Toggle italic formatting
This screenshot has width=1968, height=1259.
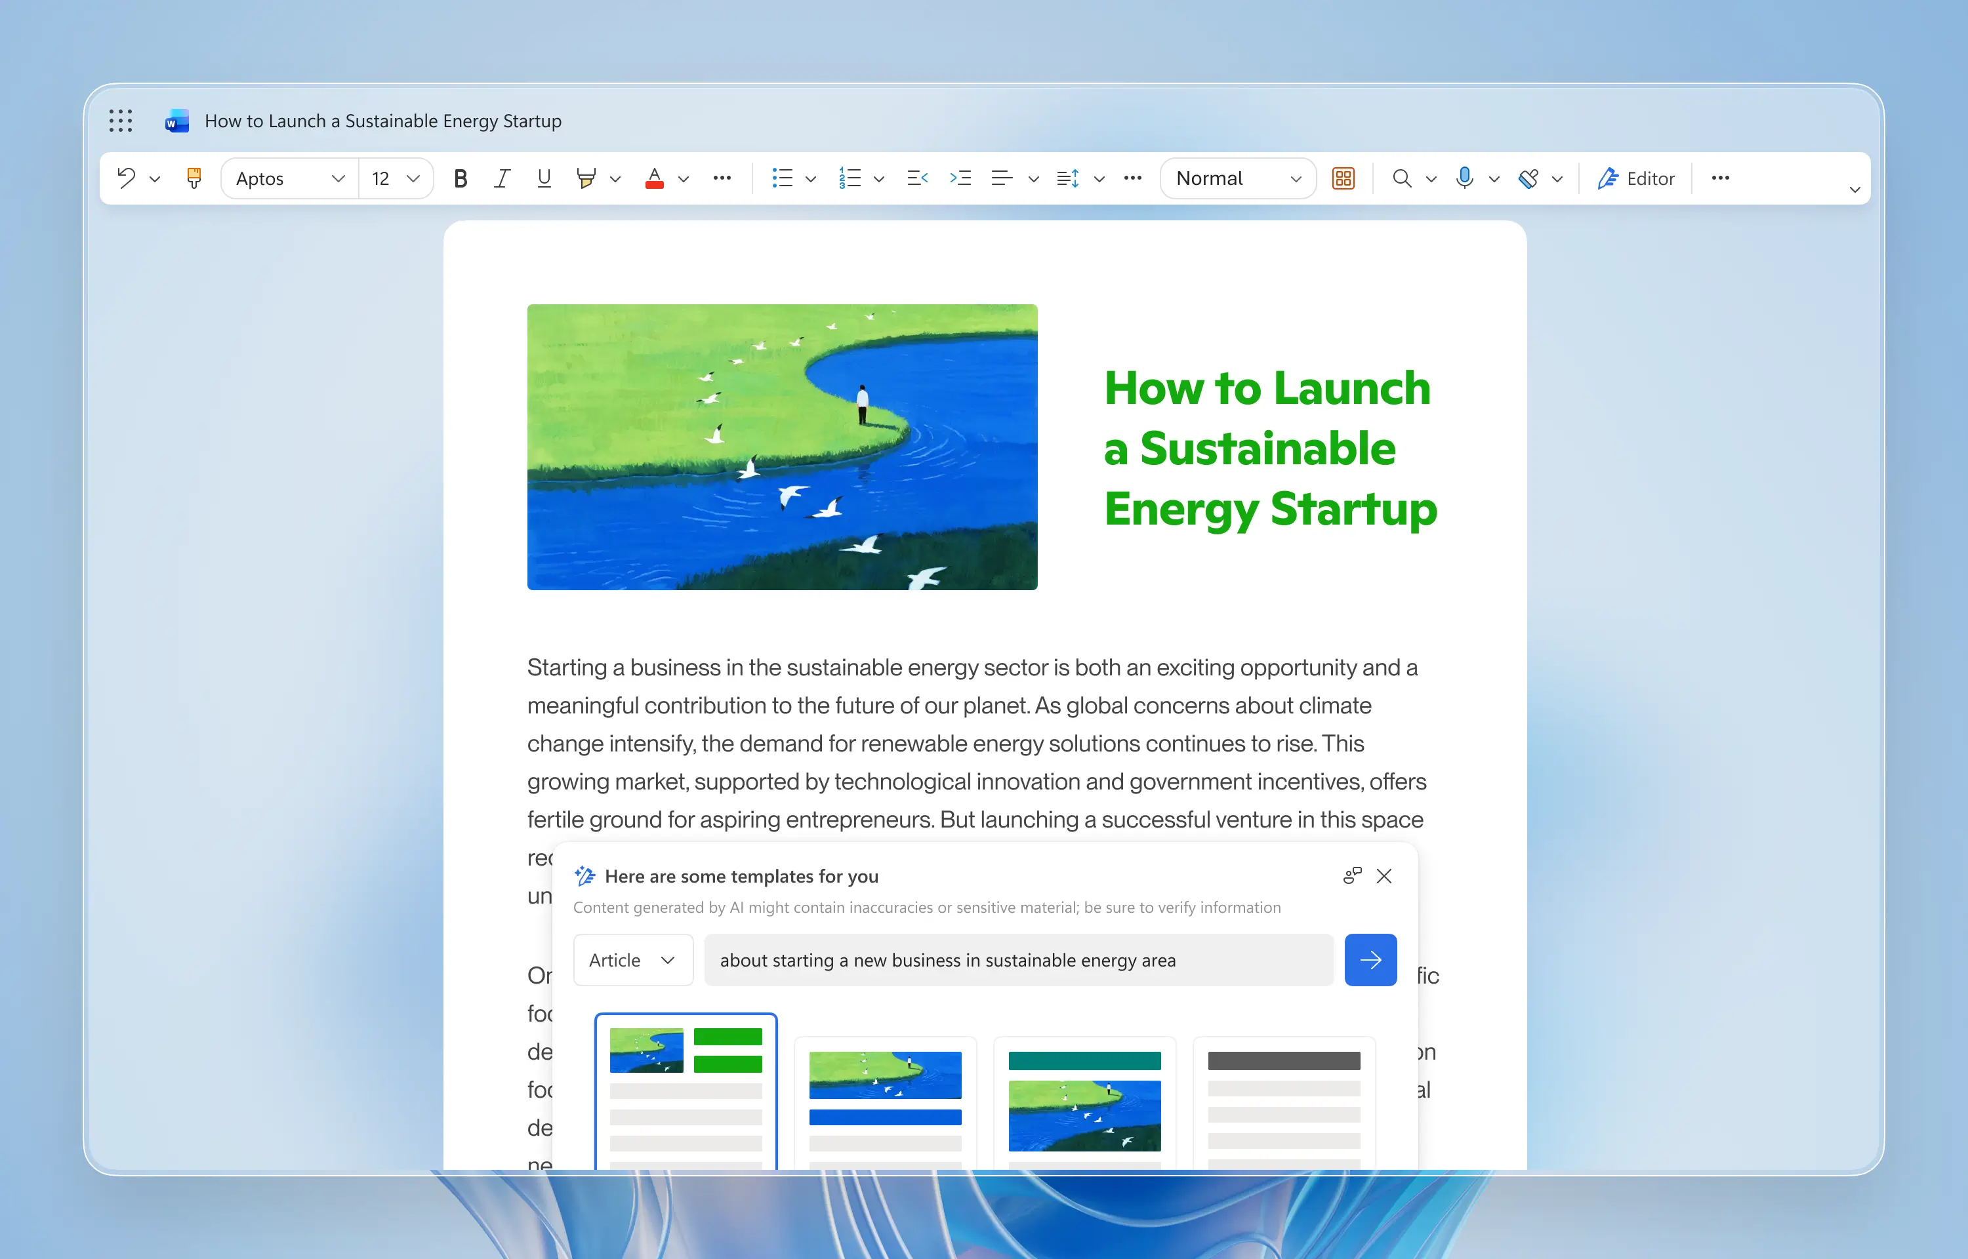[501, 178]
